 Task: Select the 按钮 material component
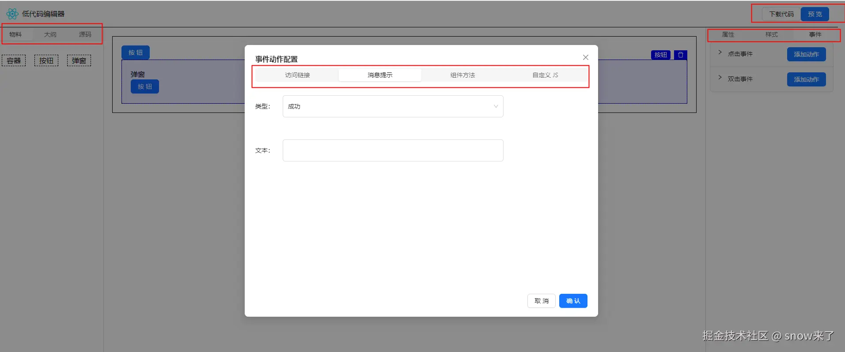pos(46,60)
